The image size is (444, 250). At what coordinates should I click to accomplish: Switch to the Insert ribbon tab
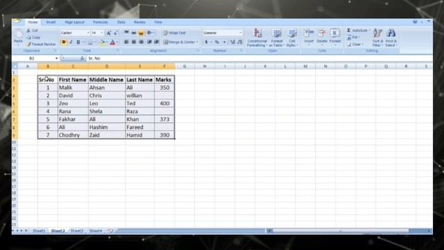click(51, 22)
